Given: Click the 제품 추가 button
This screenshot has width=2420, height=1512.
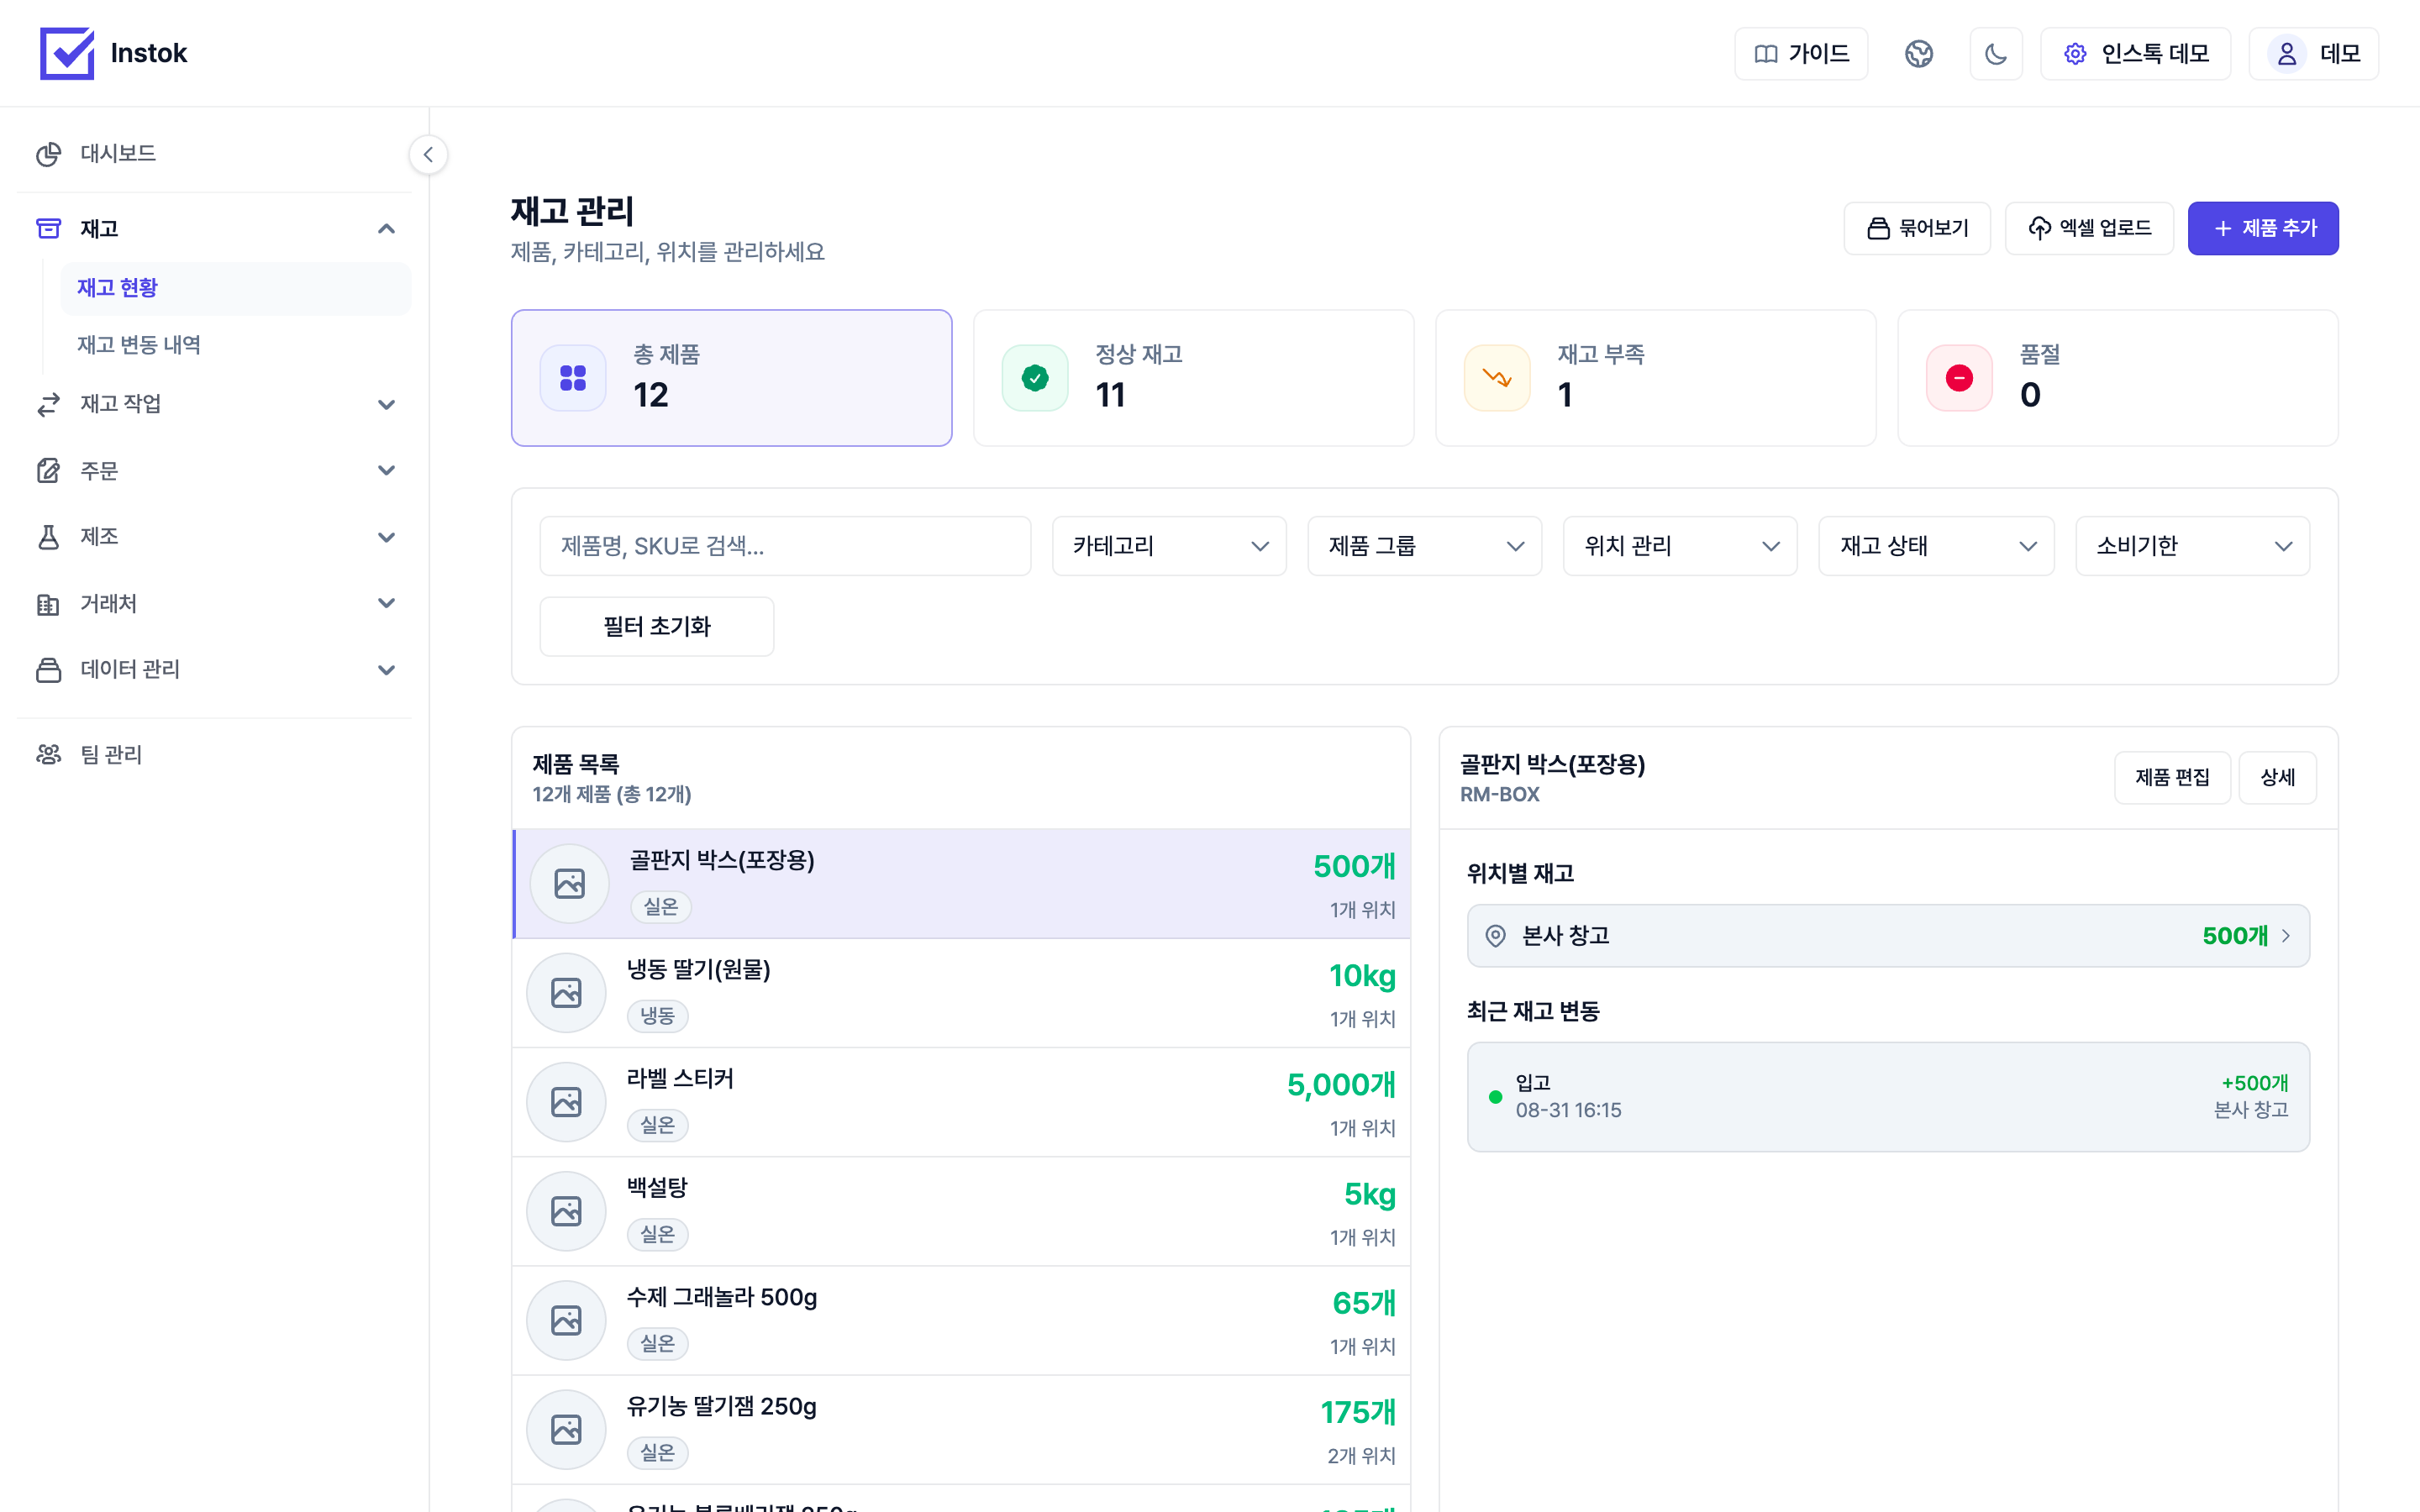Looking at the screenshot, I should click(x=2263, y=228).
